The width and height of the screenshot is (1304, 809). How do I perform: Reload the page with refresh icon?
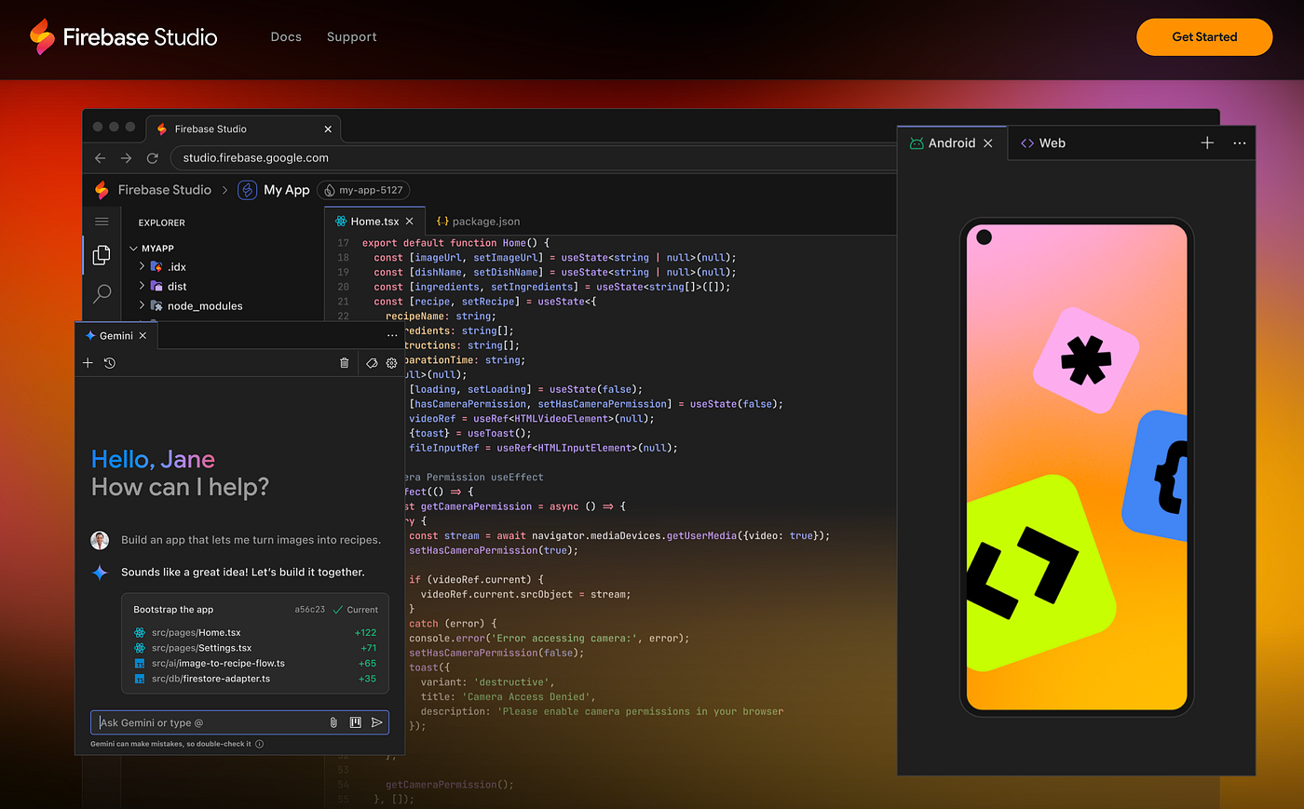coord(153,158)
